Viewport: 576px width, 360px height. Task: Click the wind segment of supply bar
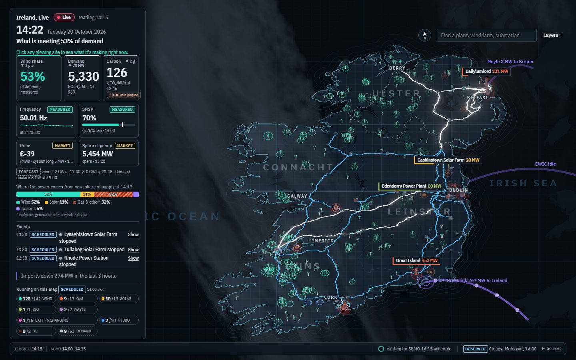click(48, 194)
